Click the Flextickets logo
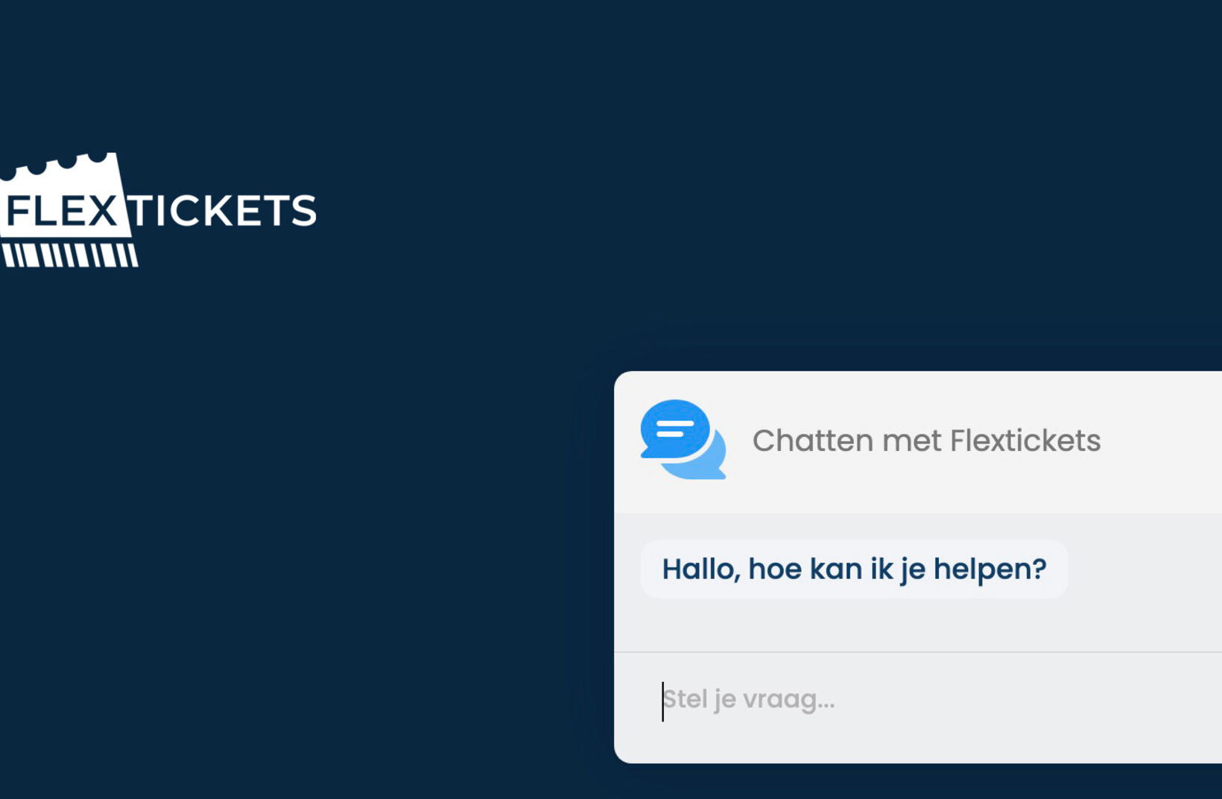The height and width of the screenshot is (799, 1222). (x=158, y=210)
